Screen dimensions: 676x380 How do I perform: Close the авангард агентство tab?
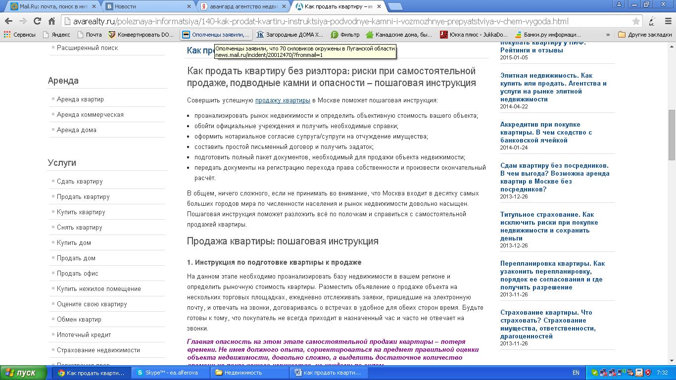(285, 6)
